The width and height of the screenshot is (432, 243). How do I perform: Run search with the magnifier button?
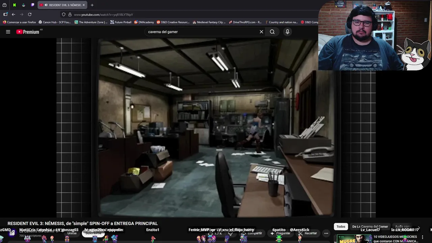click(272, 32)
